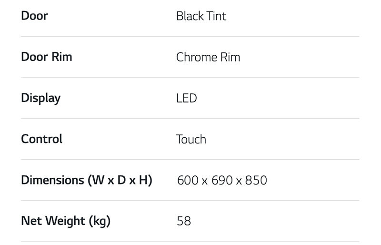Click the number 690 in the dimensions
The image size is (381, 245).
coord(222,180)
